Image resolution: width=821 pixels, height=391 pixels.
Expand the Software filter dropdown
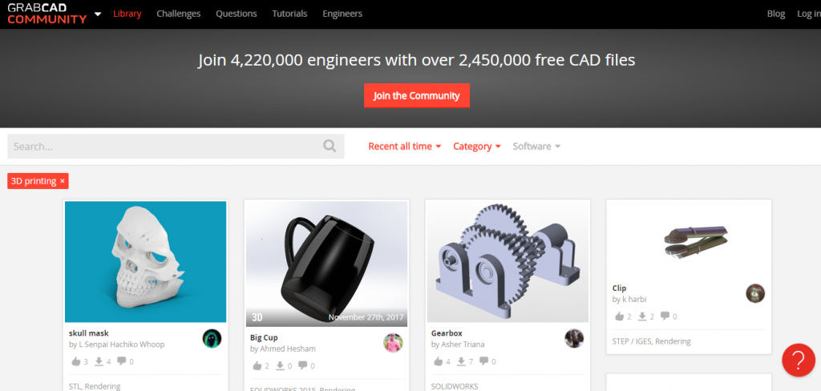point(536,146)
